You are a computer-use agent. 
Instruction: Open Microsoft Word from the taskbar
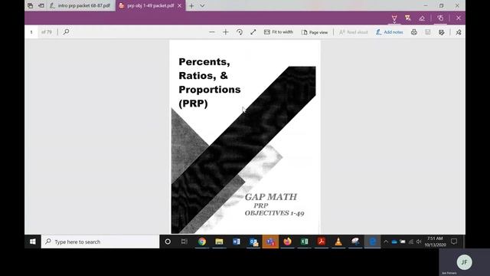[237, 242]
